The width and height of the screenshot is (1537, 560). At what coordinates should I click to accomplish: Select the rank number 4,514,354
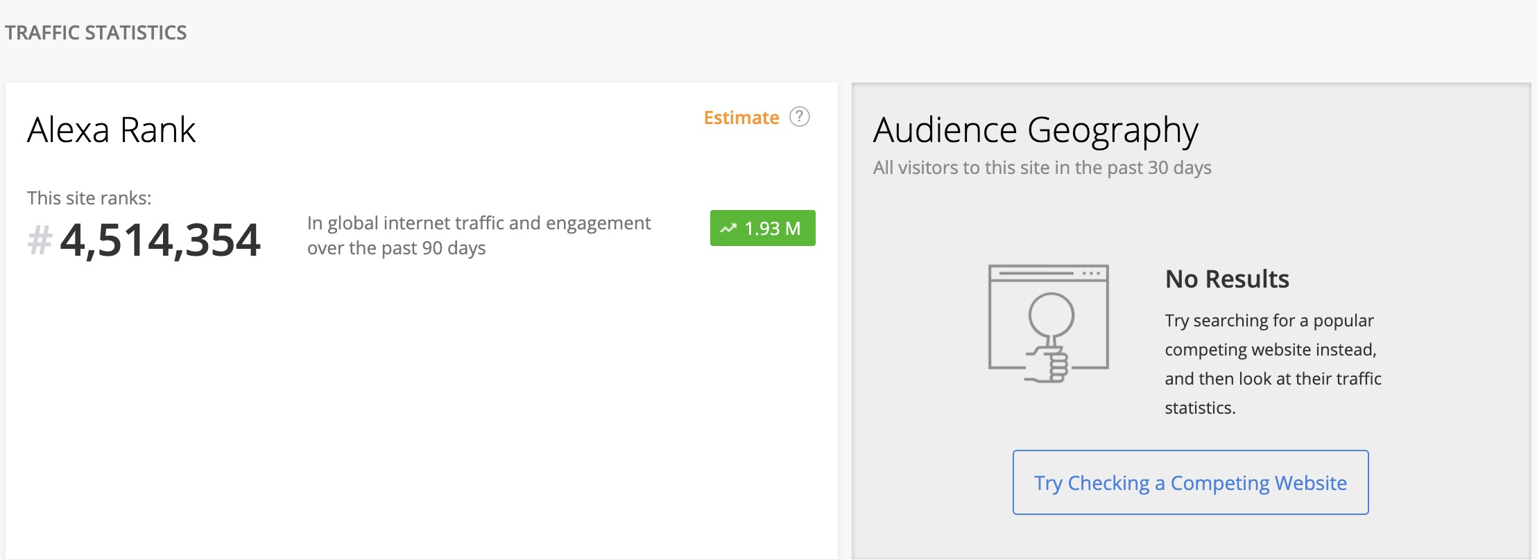[x=160, y=240]
